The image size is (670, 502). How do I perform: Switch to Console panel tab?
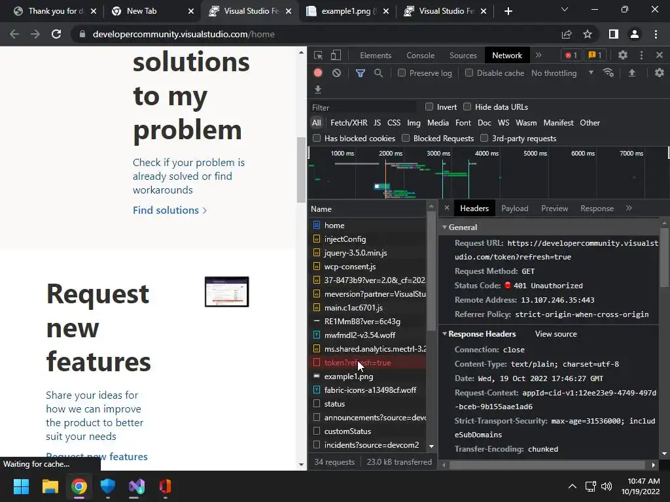point(421,56)
